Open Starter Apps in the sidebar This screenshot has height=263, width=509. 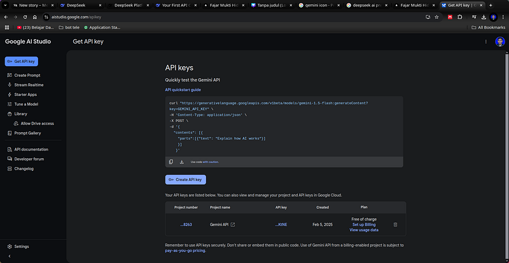[22, 95]
